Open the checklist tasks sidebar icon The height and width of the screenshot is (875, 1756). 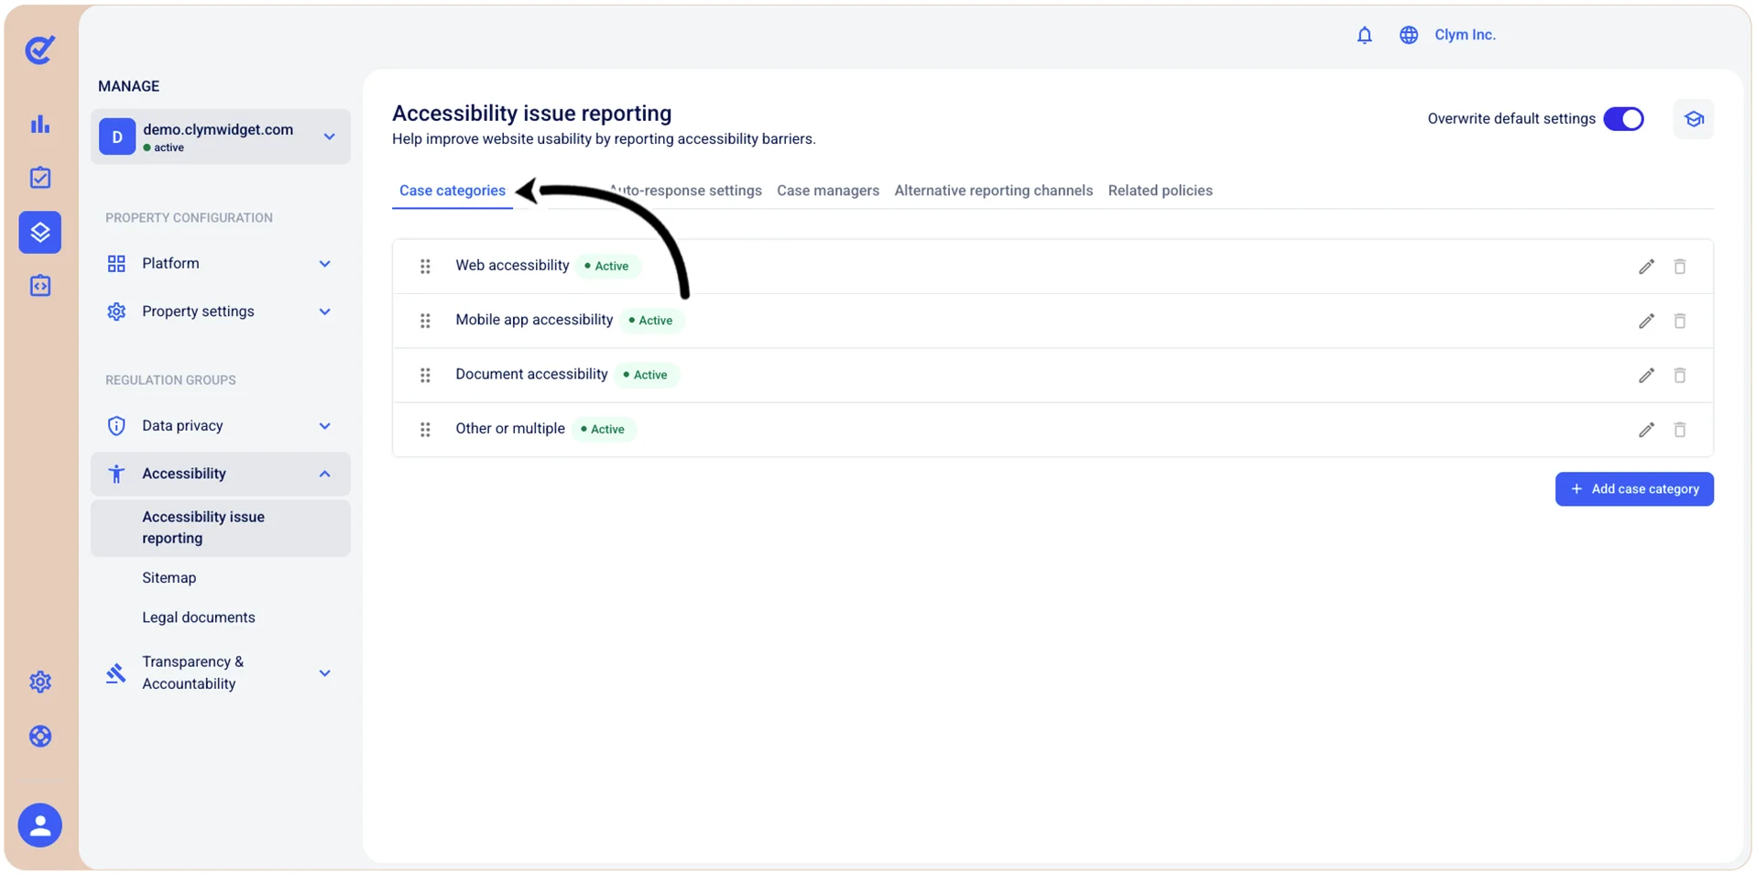pos(40,178)
